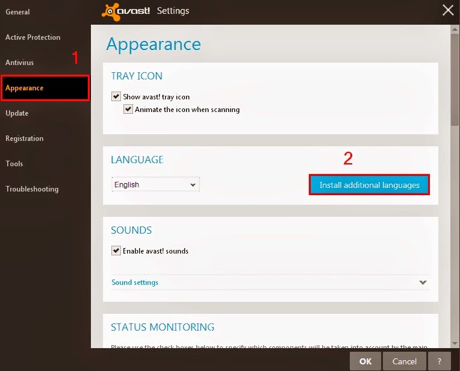The width and height of the screenshot is (460, 371).
Task: Click the vertical scrollbar thumb
Action: [455, 79]
